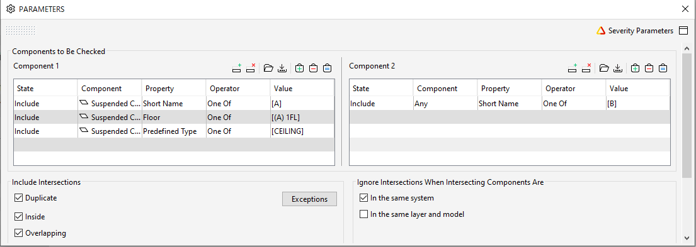Click the scrollbar down arrow
The image size is (696, 247).
click(x=687, y=238)
